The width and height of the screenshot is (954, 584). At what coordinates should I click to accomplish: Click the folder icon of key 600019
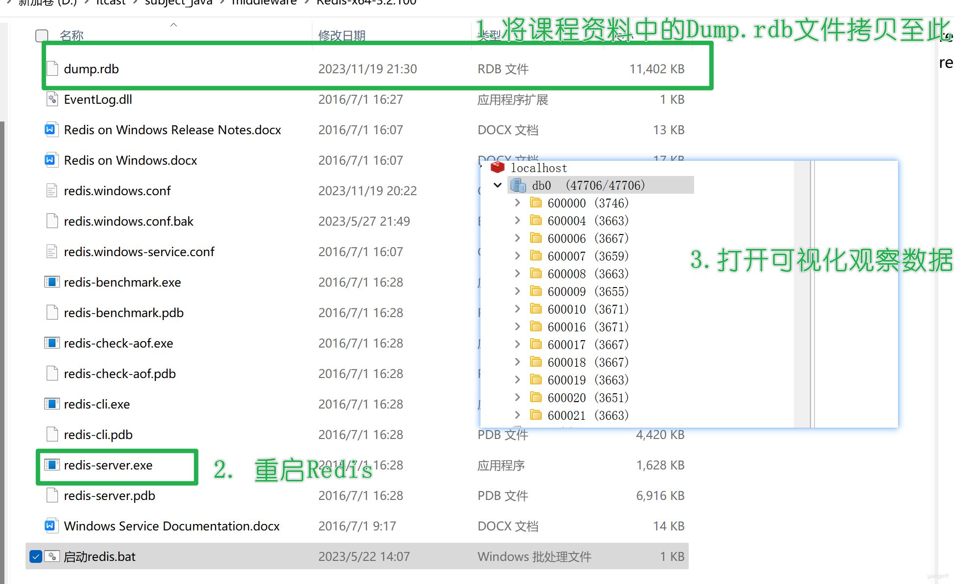[x=536, y=380]
